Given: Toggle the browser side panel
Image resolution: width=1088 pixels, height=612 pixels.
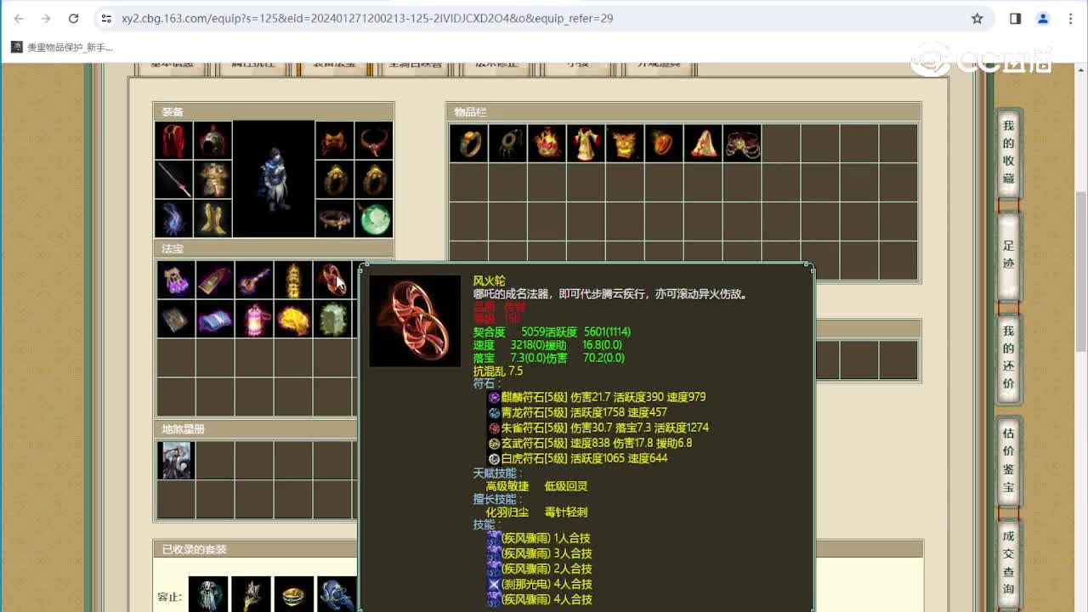Looking at the screenshot, I should coord(1015,18).
